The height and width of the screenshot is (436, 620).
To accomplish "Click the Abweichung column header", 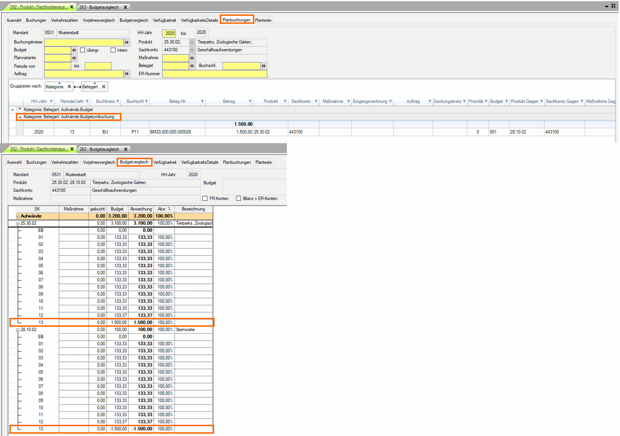I will coord(140,209).
